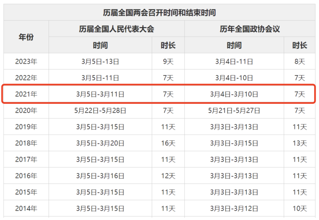Click the 13天 duration cell
This screenshot has width=319, height=220.
(x=300, y=143)
